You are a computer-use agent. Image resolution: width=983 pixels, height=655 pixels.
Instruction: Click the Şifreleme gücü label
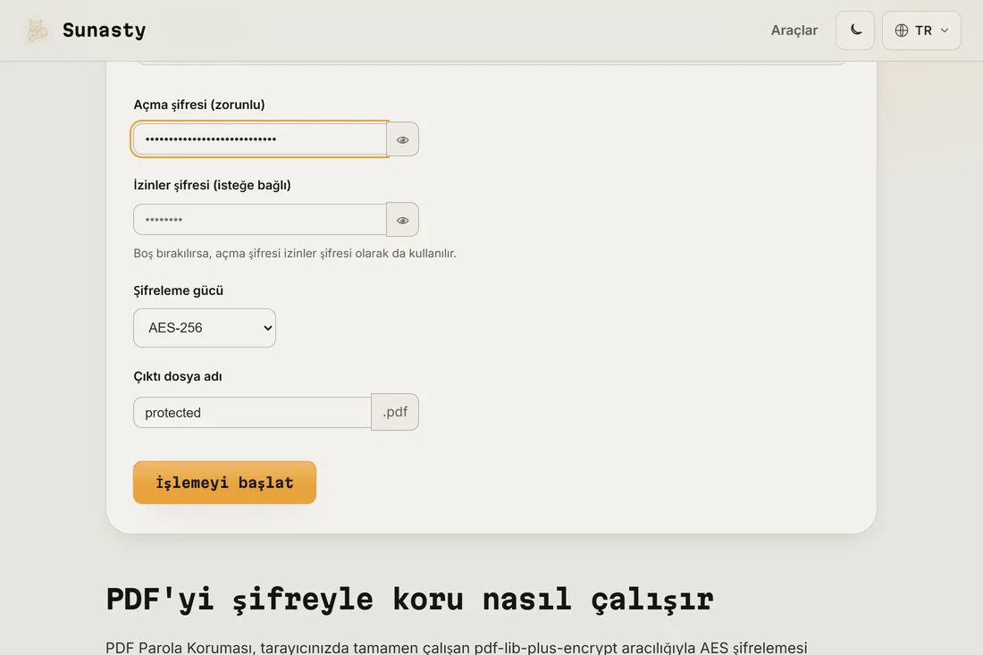pos(179,290)
